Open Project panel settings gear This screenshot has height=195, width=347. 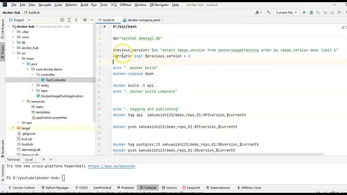(85, 20)
